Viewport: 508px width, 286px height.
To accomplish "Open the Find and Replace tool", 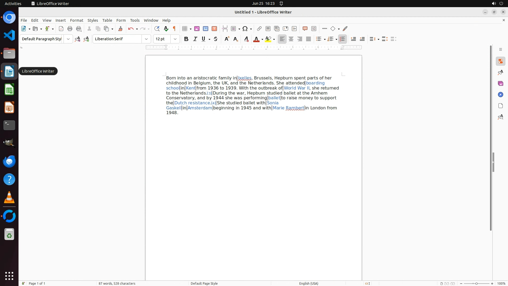I will pyautogui.click(x=157, y=29).
